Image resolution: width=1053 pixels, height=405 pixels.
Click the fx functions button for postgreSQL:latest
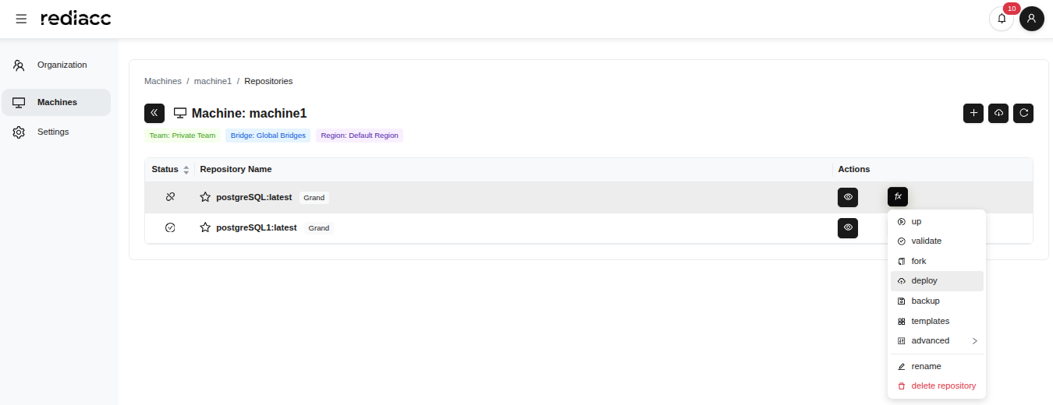(897, 197)
